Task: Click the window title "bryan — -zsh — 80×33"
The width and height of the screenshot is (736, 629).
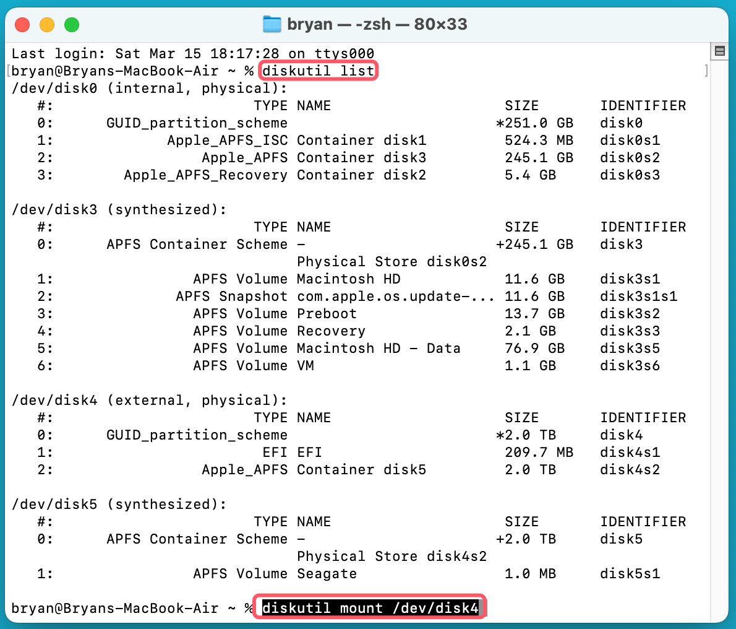Action: 377,25
